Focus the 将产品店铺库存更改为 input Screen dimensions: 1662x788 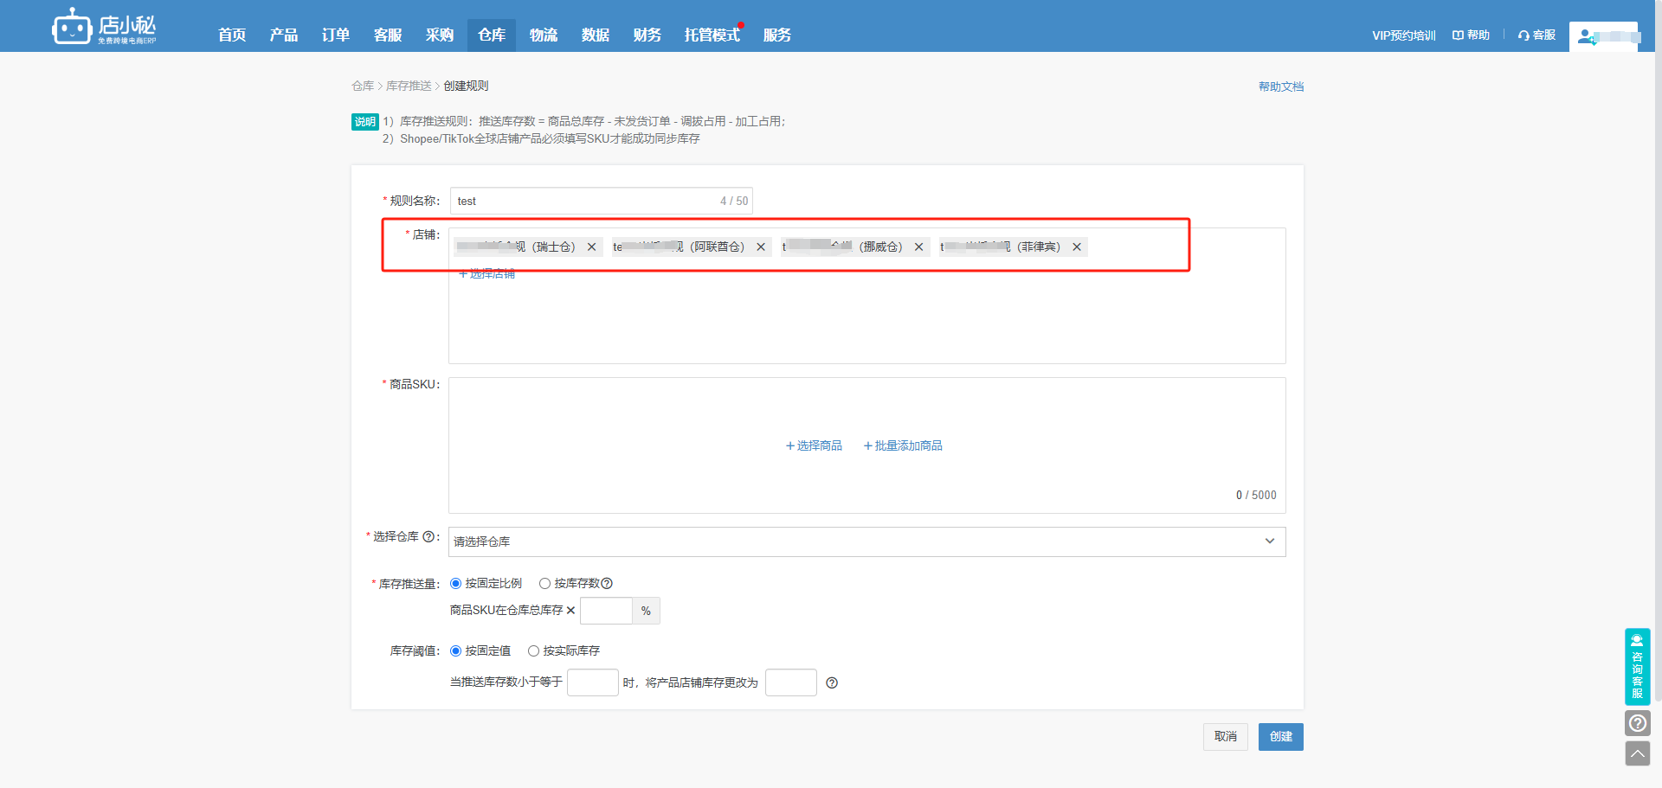coord(791,683)
